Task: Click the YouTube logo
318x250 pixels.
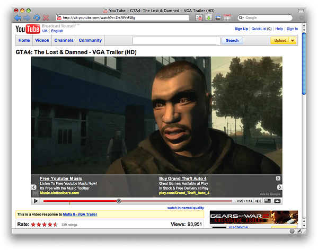Action: click(x=28, y=29)
